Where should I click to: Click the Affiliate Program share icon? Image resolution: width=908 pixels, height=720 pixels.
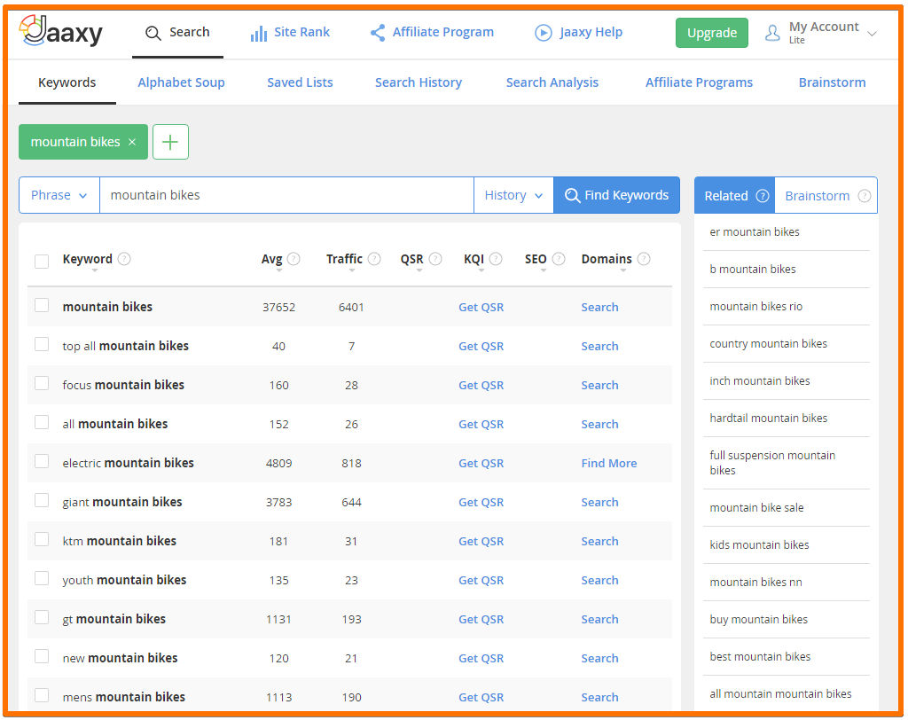(x=378, y=33)
